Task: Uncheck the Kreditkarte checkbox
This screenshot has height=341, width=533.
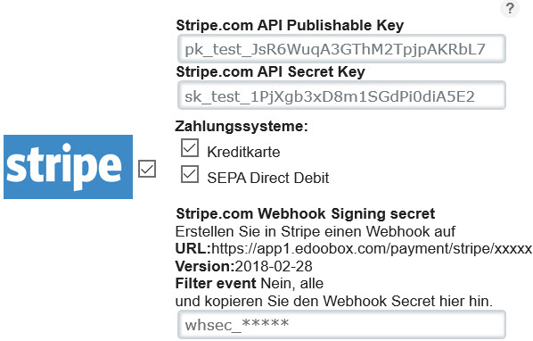Action: pos(190,147)
